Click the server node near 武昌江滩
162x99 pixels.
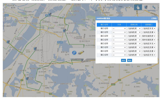click(x=50, y=14)
